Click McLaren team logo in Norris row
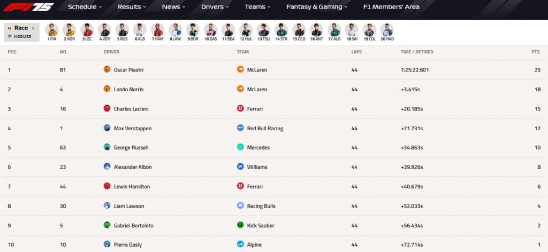 (240, 89)
